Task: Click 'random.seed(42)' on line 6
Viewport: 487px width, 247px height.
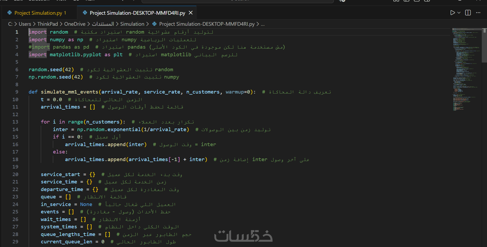Action: pos(51,70)
